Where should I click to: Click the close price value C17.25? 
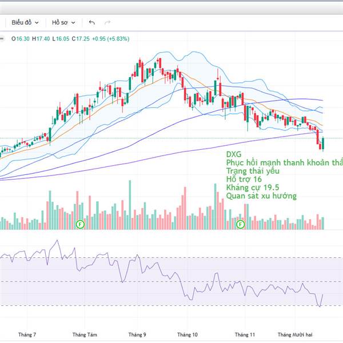[x=81, y=39]
